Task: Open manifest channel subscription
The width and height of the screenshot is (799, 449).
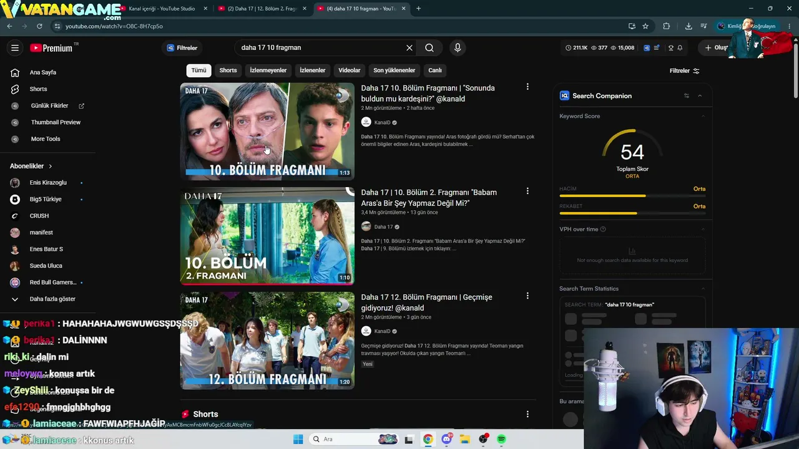Action: (x=41, y=233)
